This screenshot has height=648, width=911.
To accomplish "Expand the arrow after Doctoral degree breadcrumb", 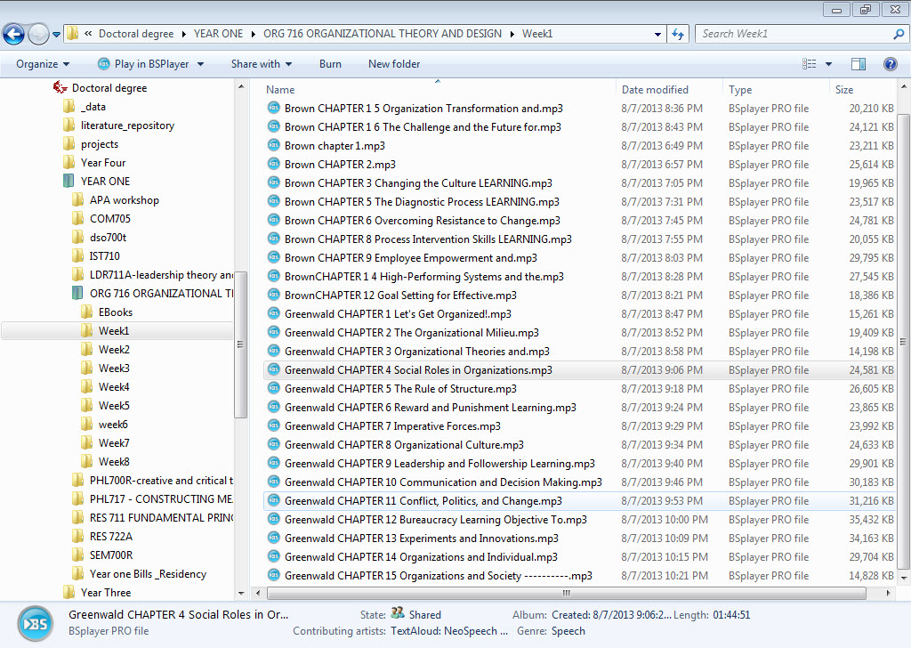I will (x=183, y=35).
